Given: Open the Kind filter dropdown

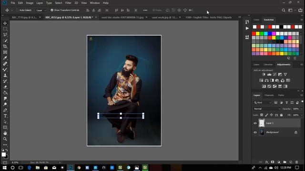Looking at the screenshot, I should [x=263, y=103].
